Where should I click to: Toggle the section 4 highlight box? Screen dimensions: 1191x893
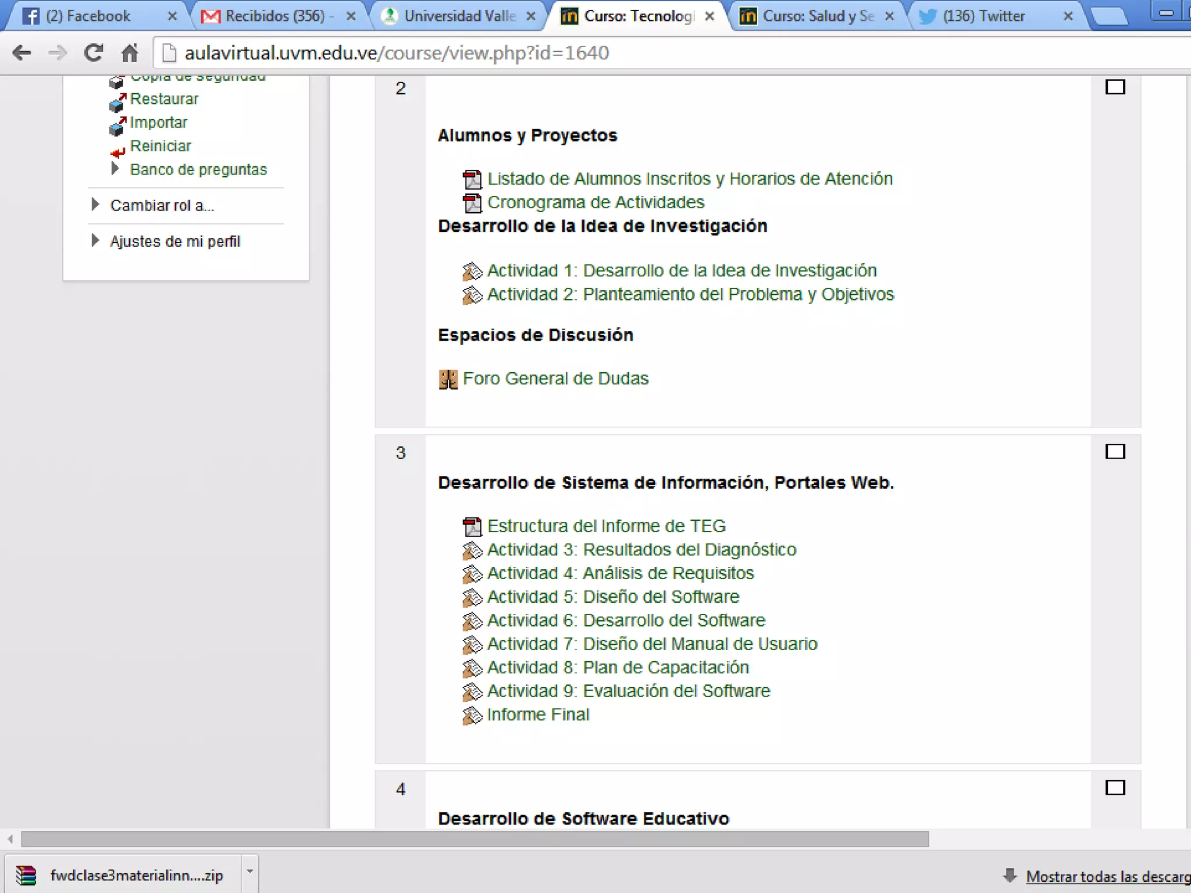coord(1114,788)
